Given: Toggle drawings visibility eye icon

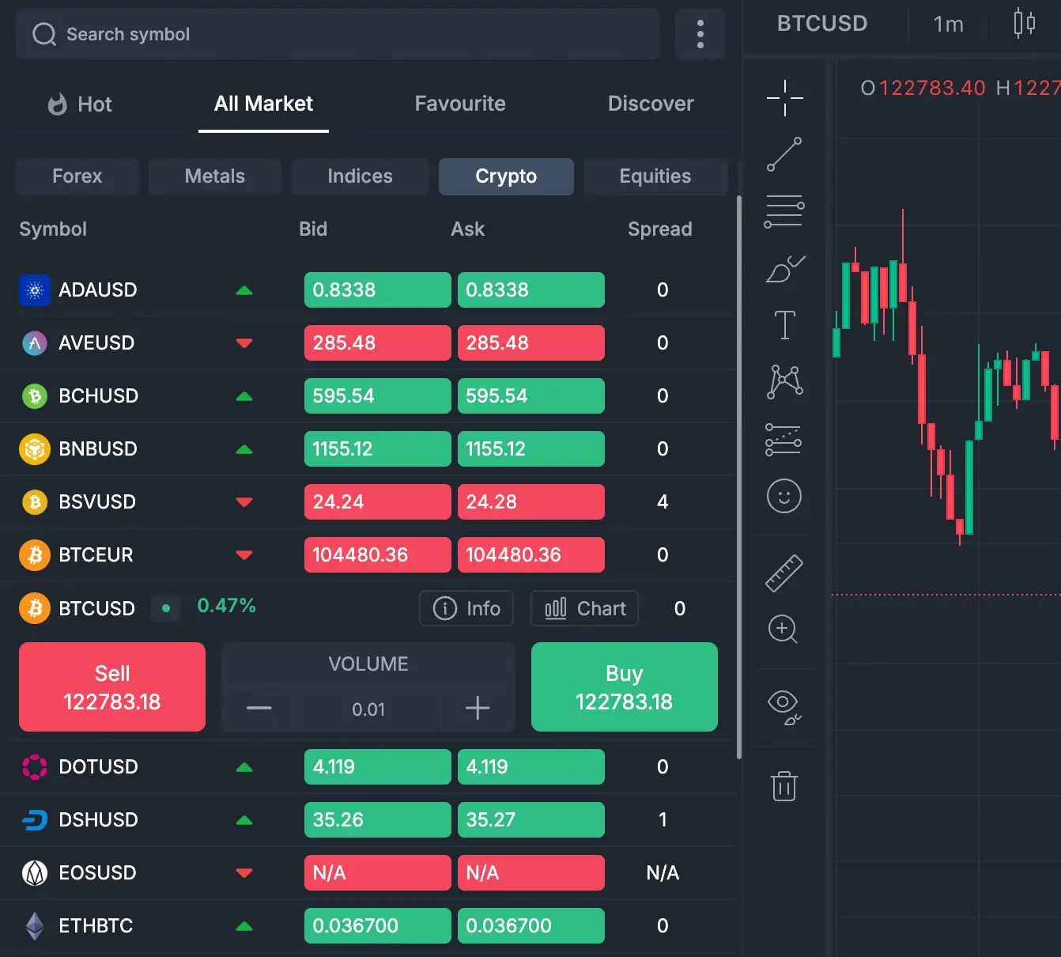Looking at the screenshot, I should (784, 706).
